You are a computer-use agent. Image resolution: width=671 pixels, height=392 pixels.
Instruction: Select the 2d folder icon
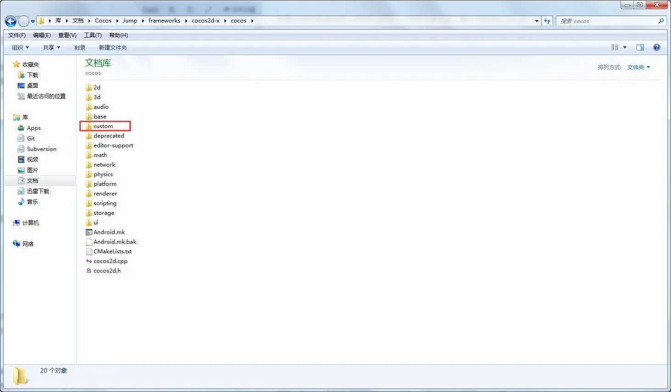pyautogui.click(x=89, y=87)
